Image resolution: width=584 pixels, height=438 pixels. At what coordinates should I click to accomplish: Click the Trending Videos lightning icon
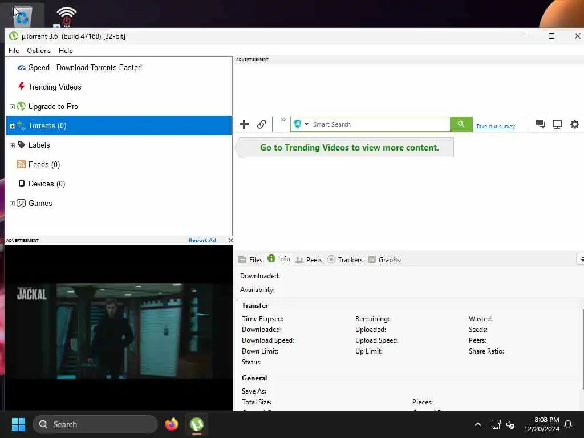point(22,87)
